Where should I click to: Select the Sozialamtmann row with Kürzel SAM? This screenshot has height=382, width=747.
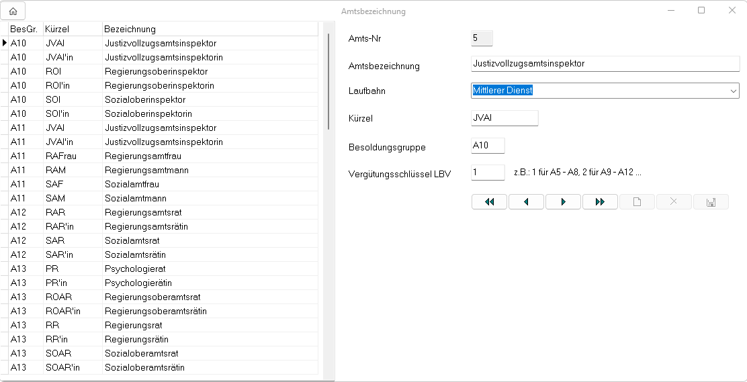136,198
